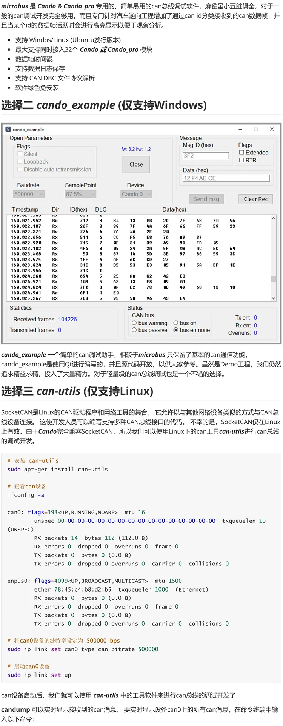This screenshot has width=283, height=726.
Task: Click the ifconfig -a code line
Action: (x=26, y=495)
